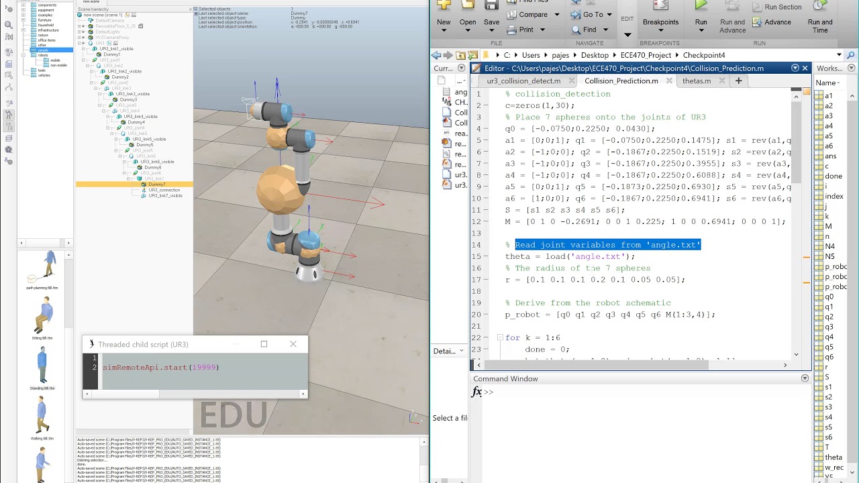Viewport: 859px width, 483px height.
Task: Collapse the robots folder in model browser
Action: tap(23, 55)
